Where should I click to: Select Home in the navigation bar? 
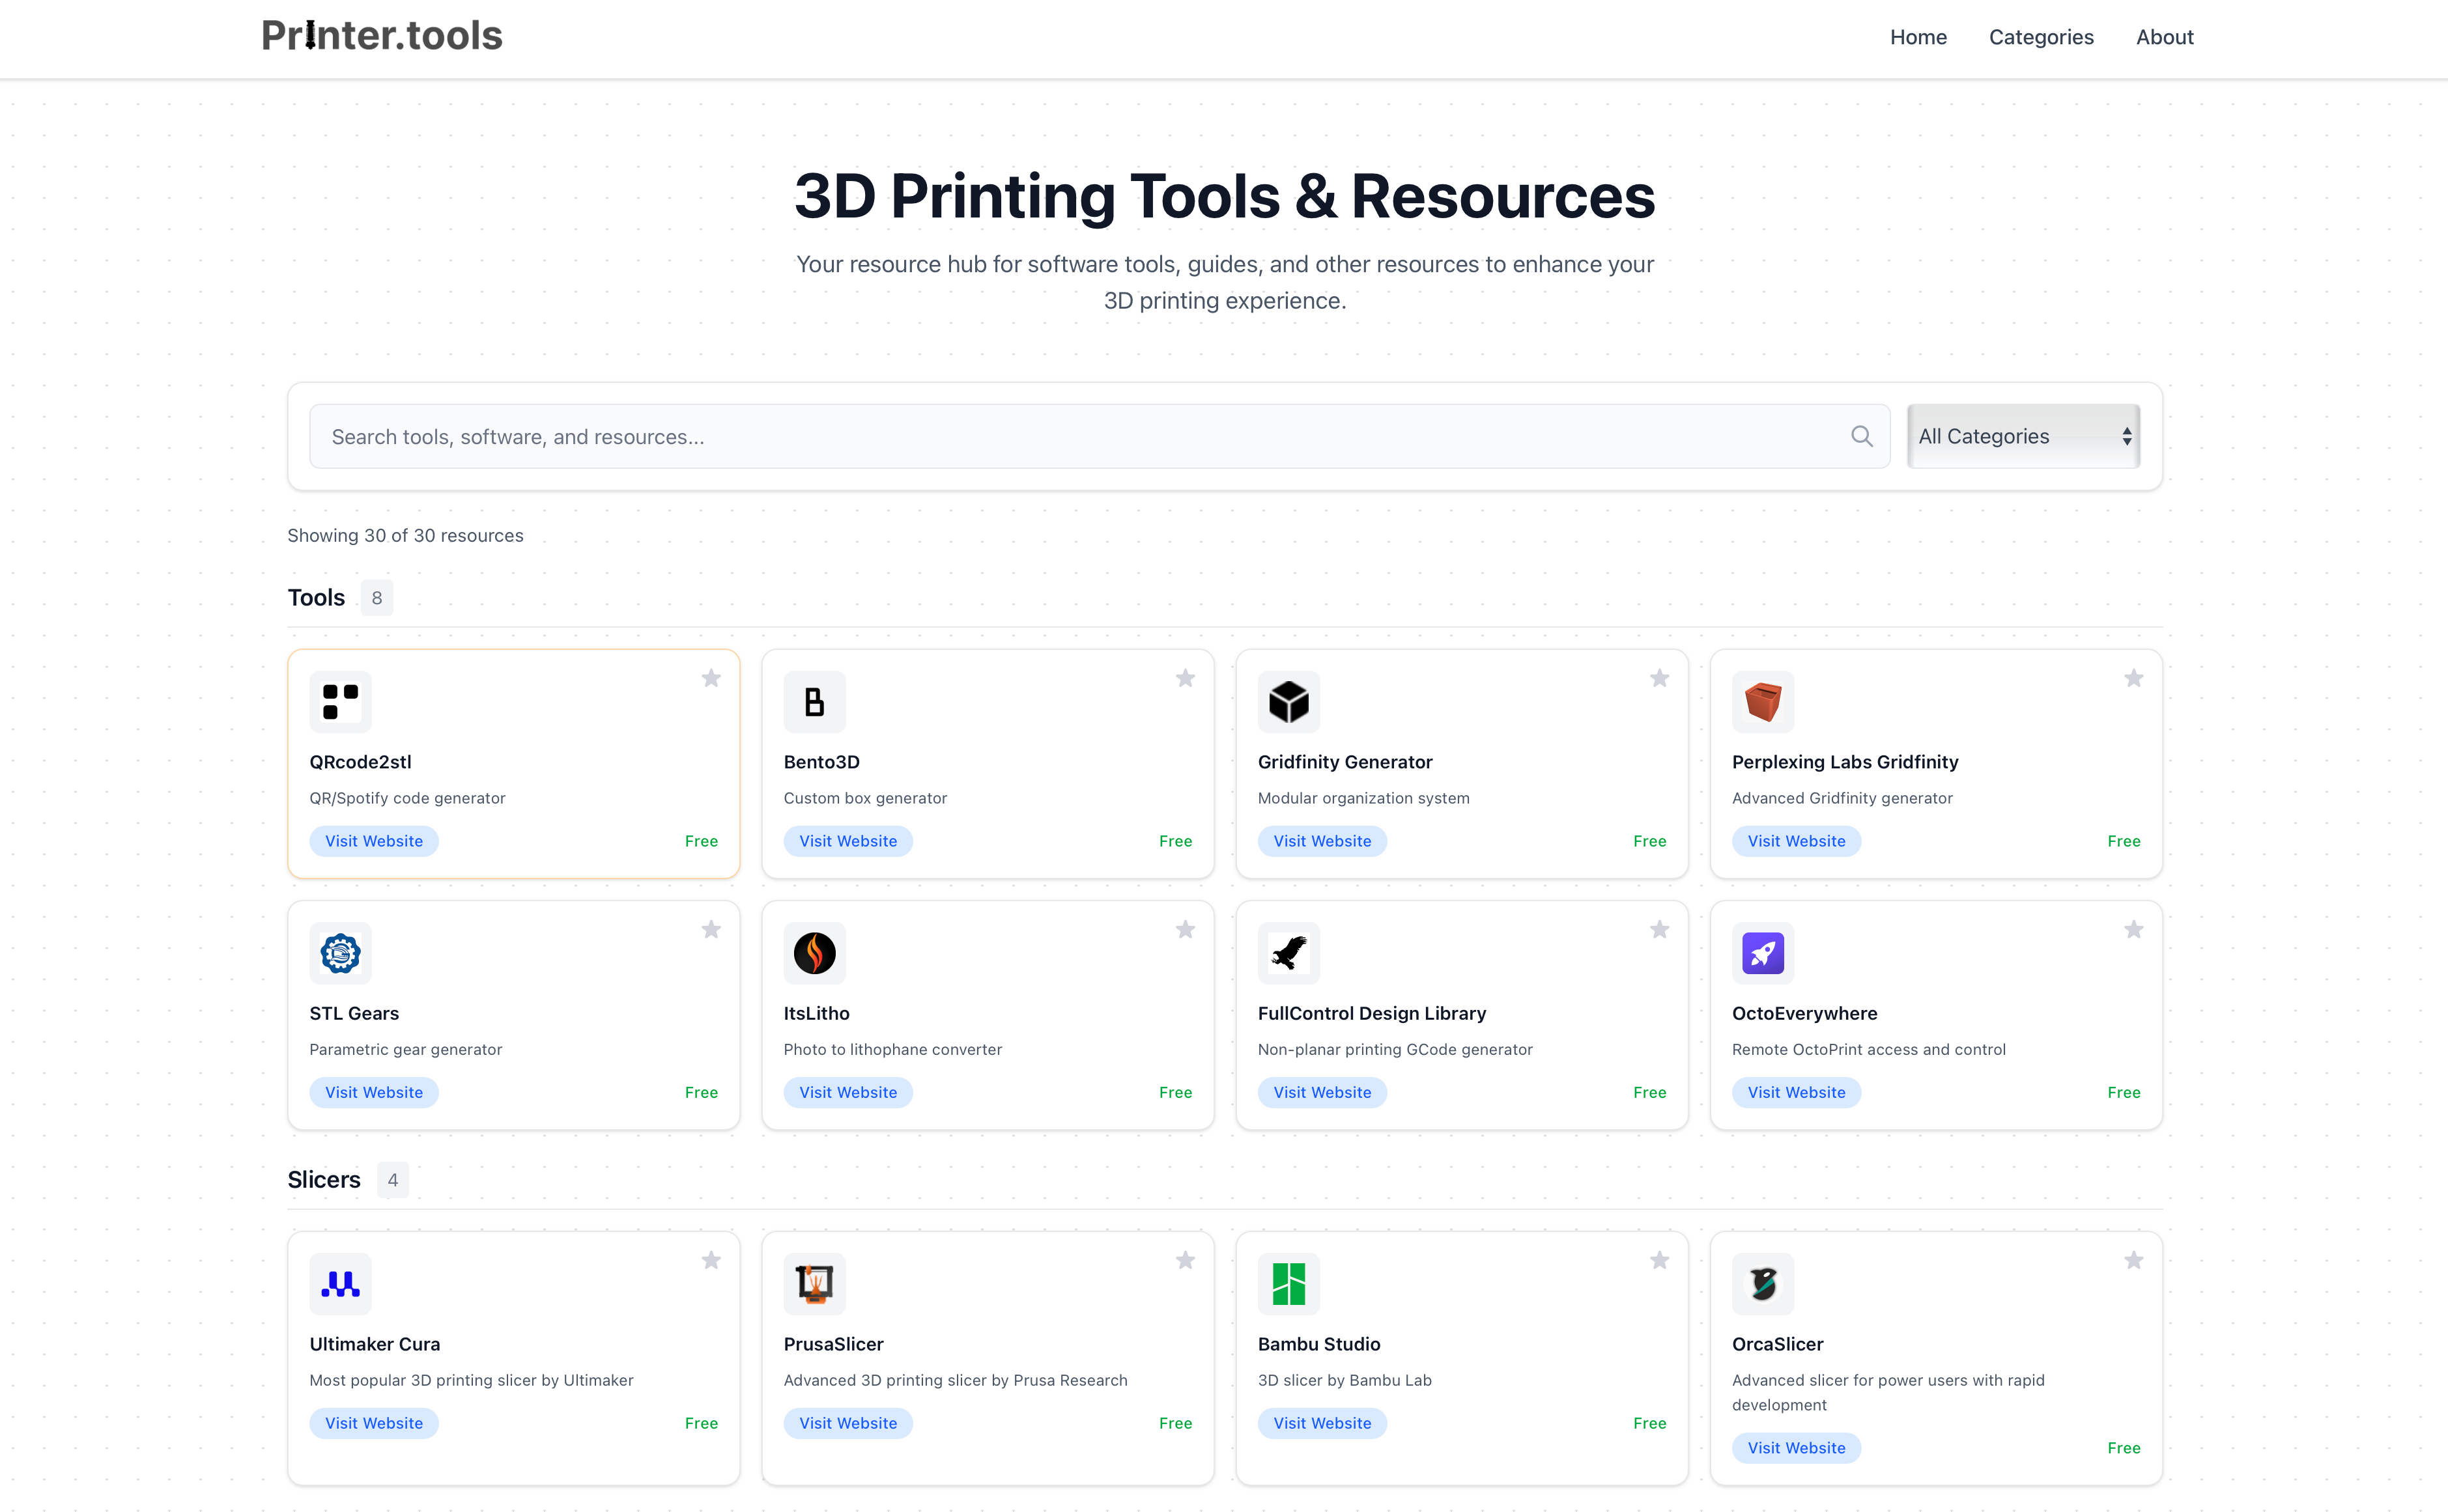coord(1918,37)
